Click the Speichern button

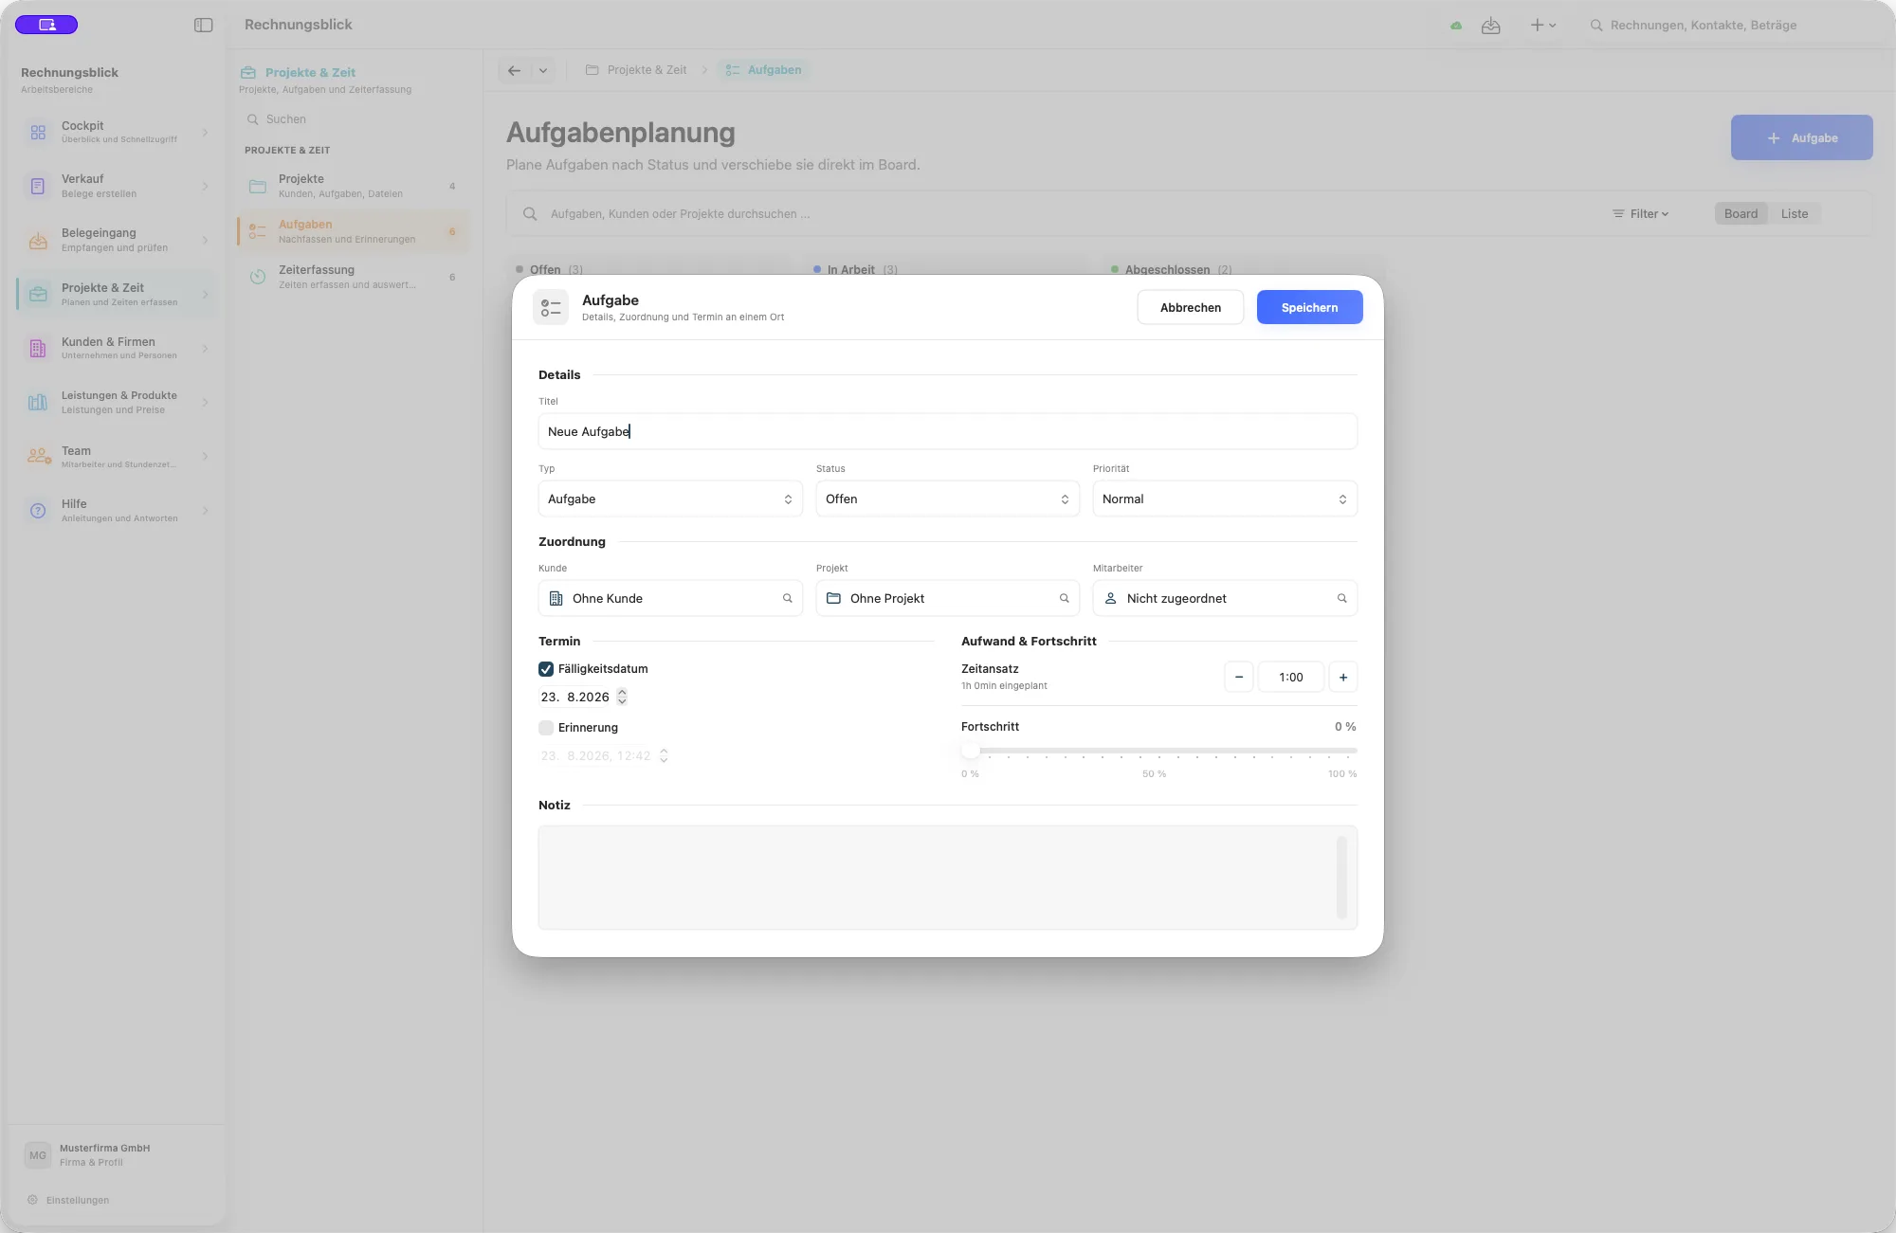tap(1310, 307)
